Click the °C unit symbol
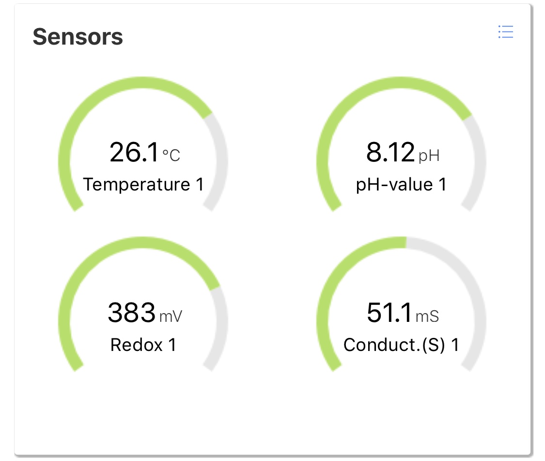 pyautogui.click(x=171, y=155)
